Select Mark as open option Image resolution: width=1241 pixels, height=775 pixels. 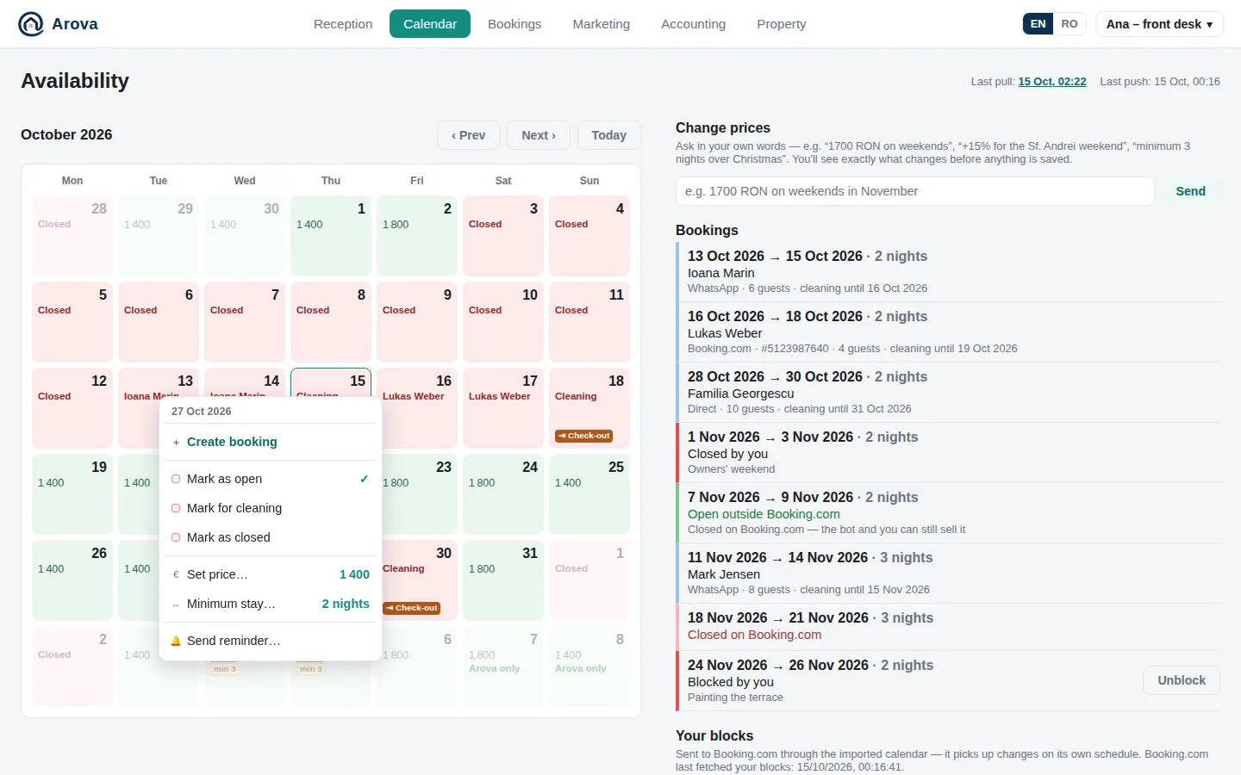271,479
